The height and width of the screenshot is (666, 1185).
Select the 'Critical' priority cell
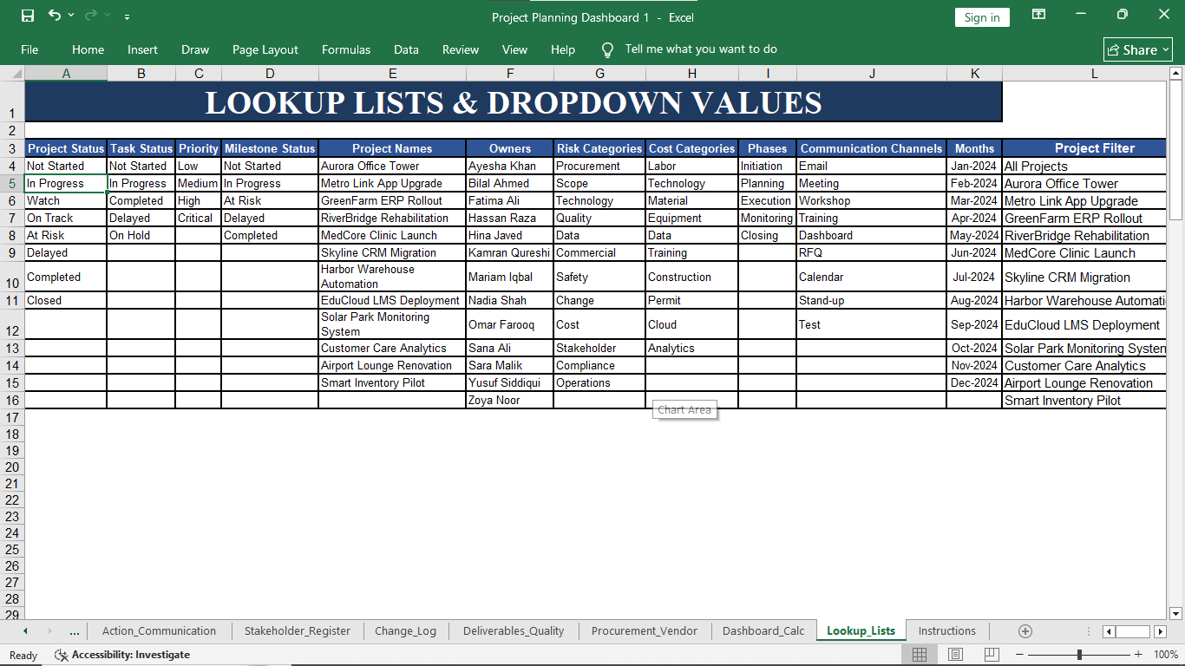pyautogui.click(x=199, y=219)
